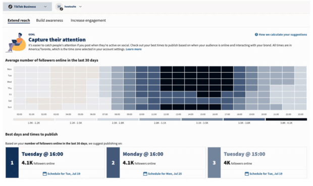The height and width of the screenshot is (186, 313).
Task: Click the person on beanbag illustration
Action: click(16, 42)
